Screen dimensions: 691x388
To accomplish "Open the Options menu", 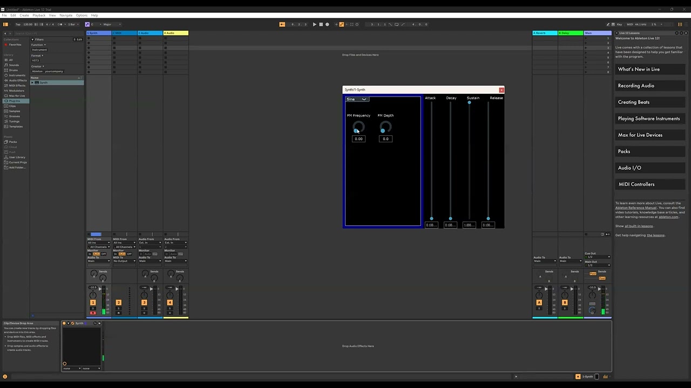I will point(82,15).
